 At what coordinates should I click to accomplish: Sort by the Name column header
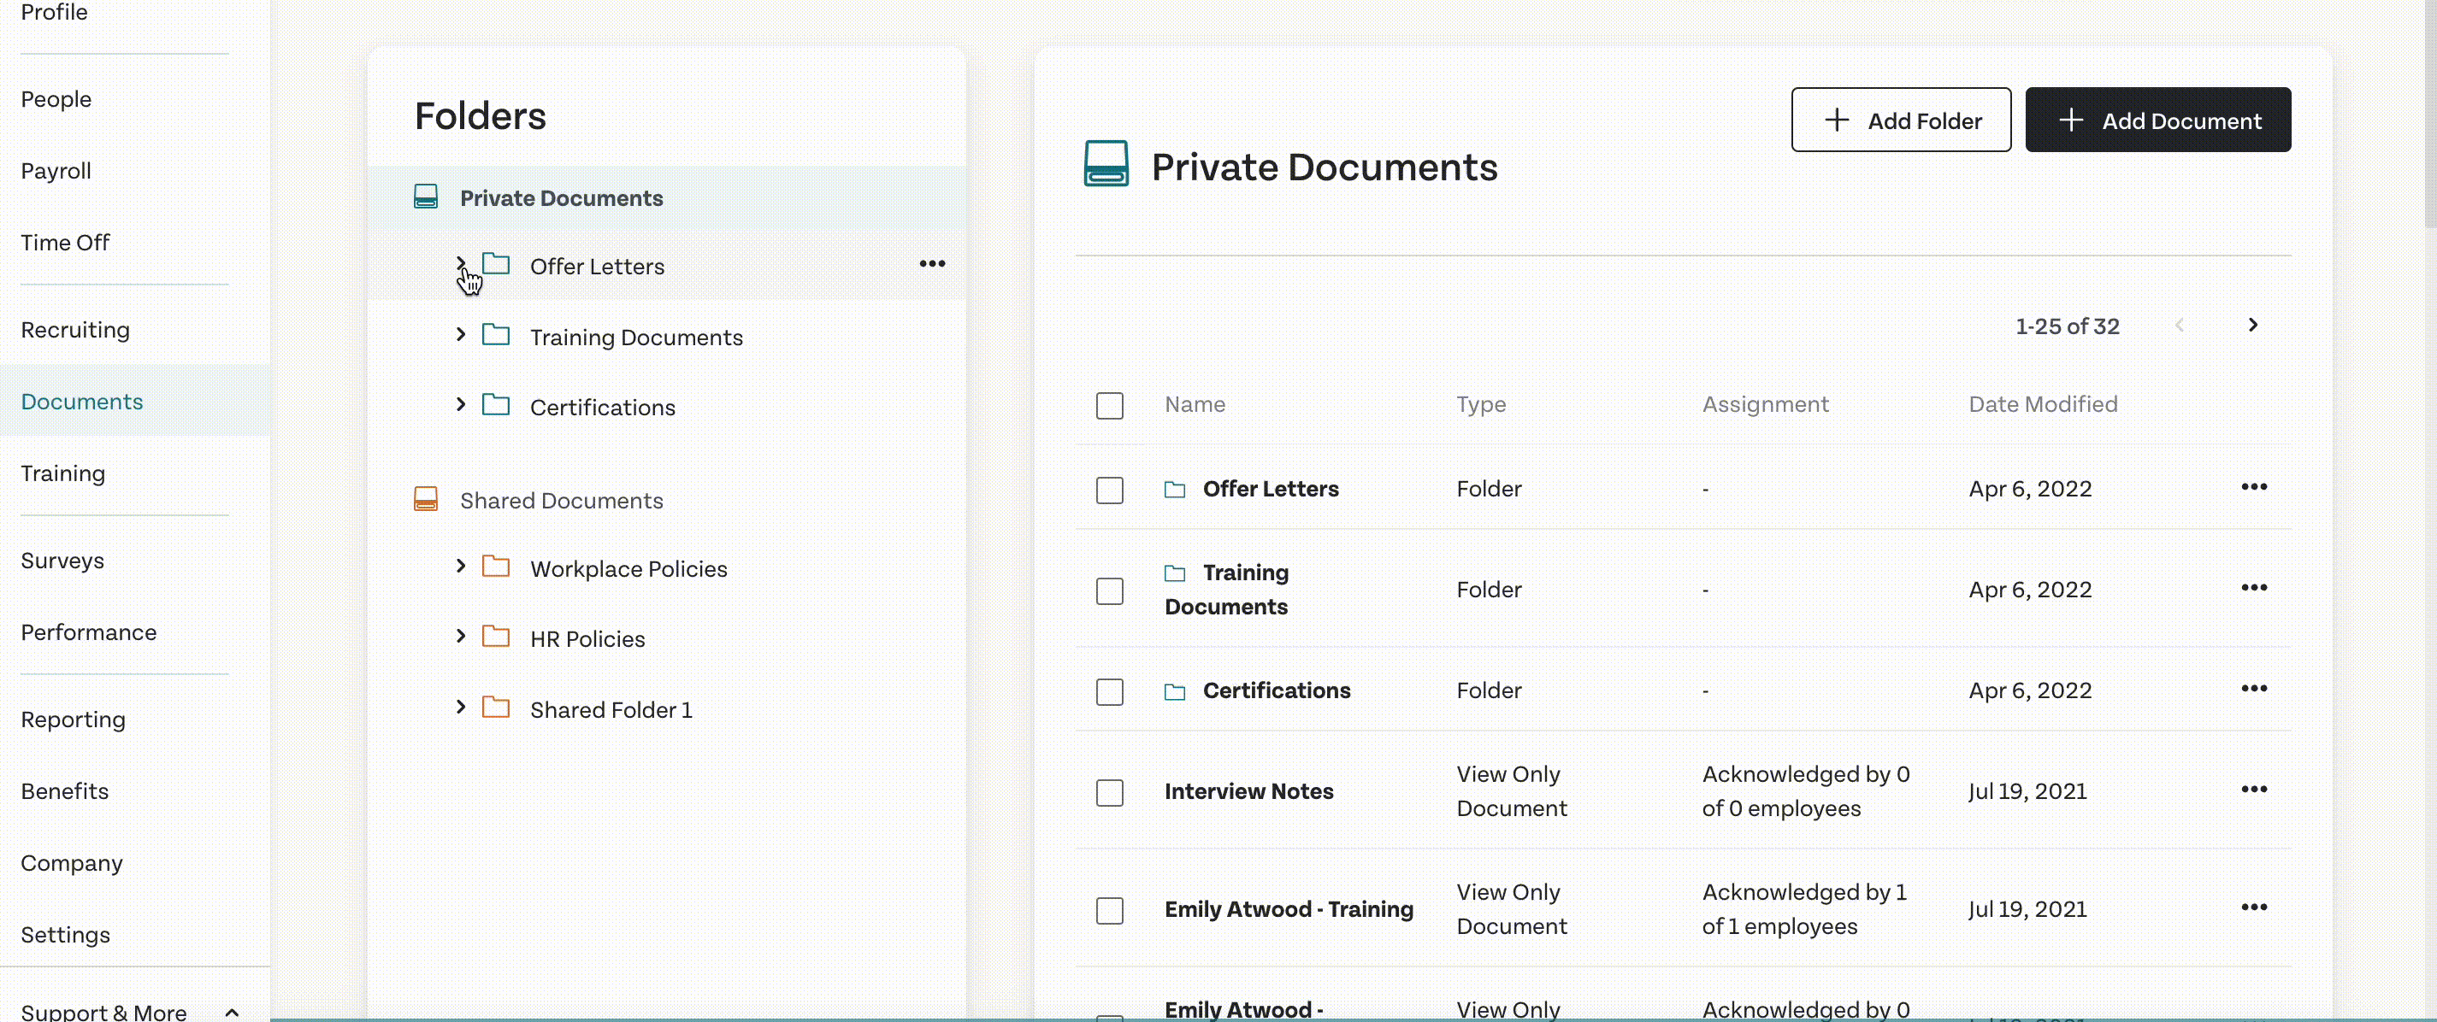tap(1195, 403)
